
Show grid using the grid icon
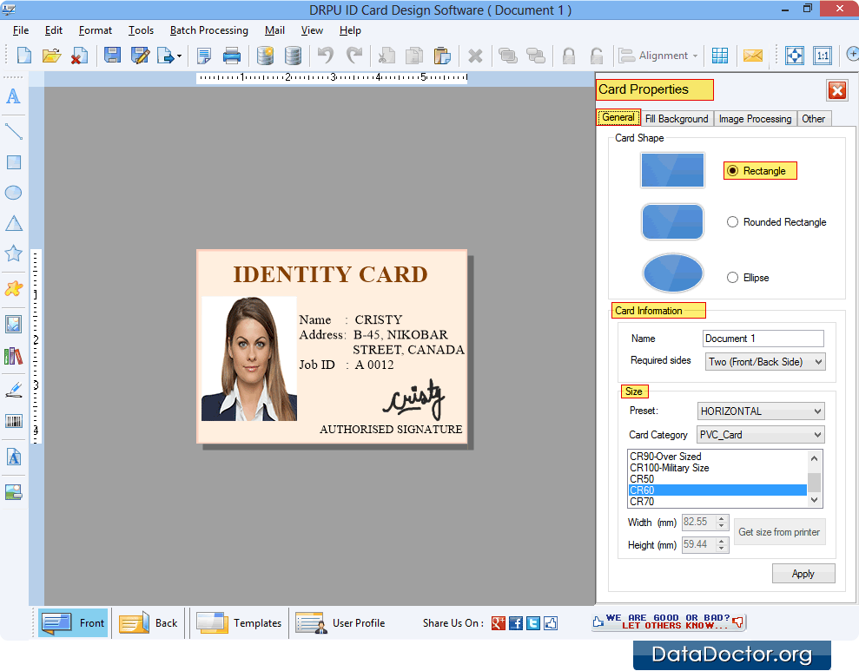(x=719, y=56)
